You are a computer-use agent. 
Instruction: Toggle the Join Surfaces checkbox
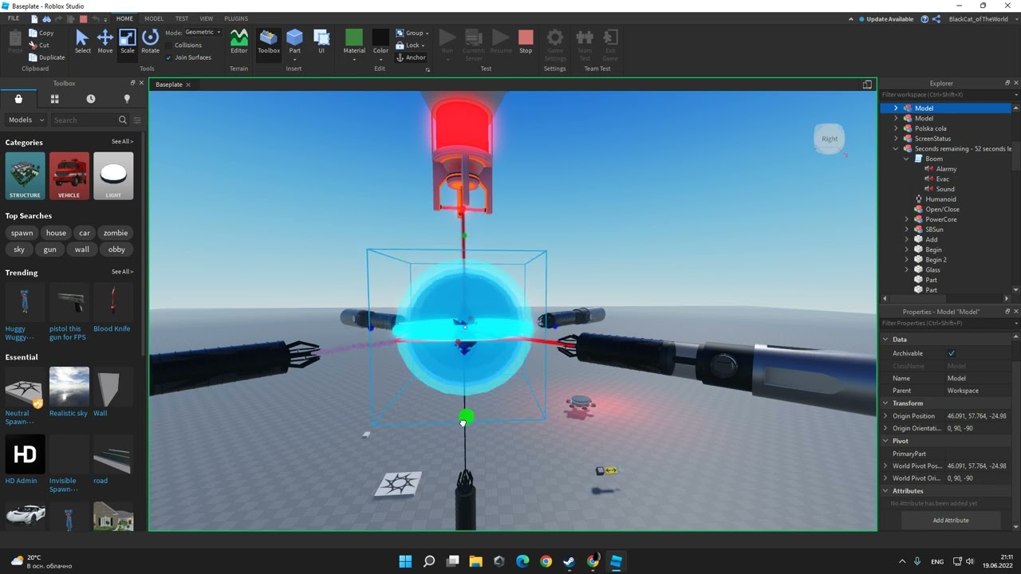coord(168,57)
